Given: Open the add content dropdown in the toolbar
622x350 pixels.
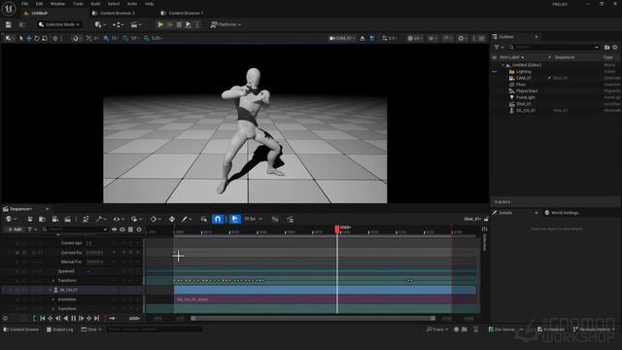Looking at the screenshot, I should pos(99,24).
